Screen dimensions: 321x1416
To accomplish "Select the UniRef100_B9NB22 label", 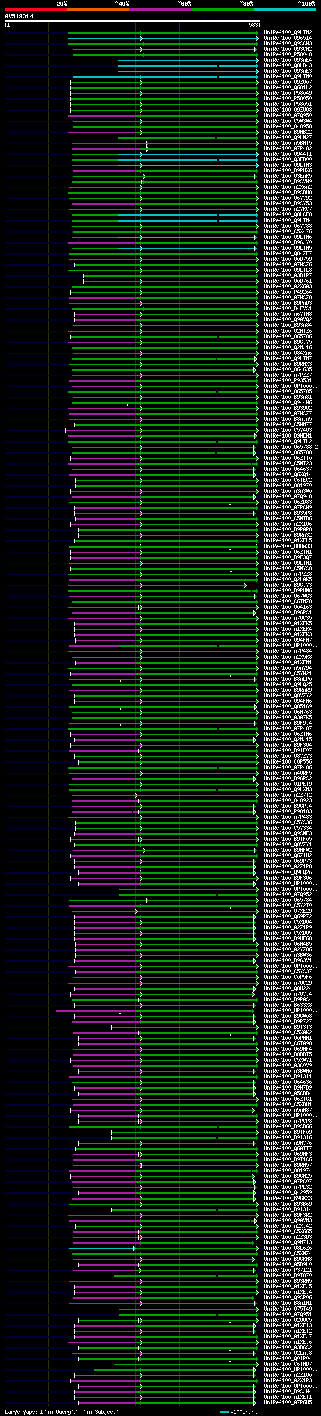I will coord(288,132).
